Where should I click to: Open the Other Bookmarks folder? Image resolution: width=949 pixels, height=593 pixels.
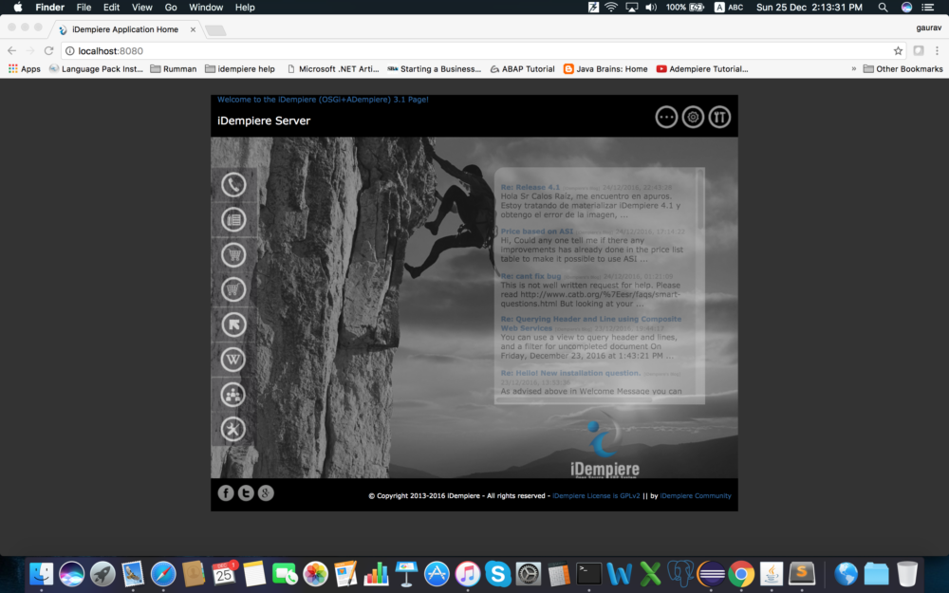tap(903, 69)
